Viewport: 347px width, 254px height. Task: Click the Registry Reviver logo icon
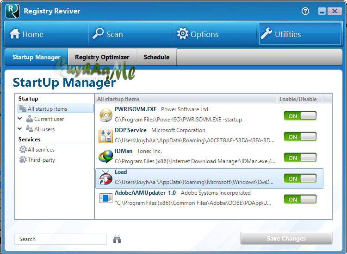click(x=12, y=11)
